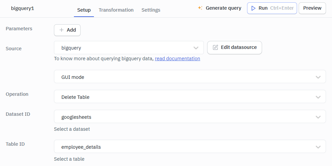The height and width of the screenshot is (166, 332).
Task: Open the Dataset ID dropdown showing googlesheets
Action: pos(190,116)
